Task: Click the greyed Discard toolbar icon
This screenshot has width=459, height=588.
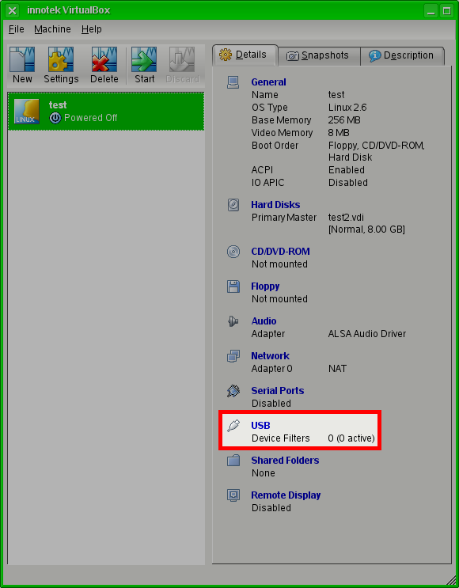Action: coord(182,59)
